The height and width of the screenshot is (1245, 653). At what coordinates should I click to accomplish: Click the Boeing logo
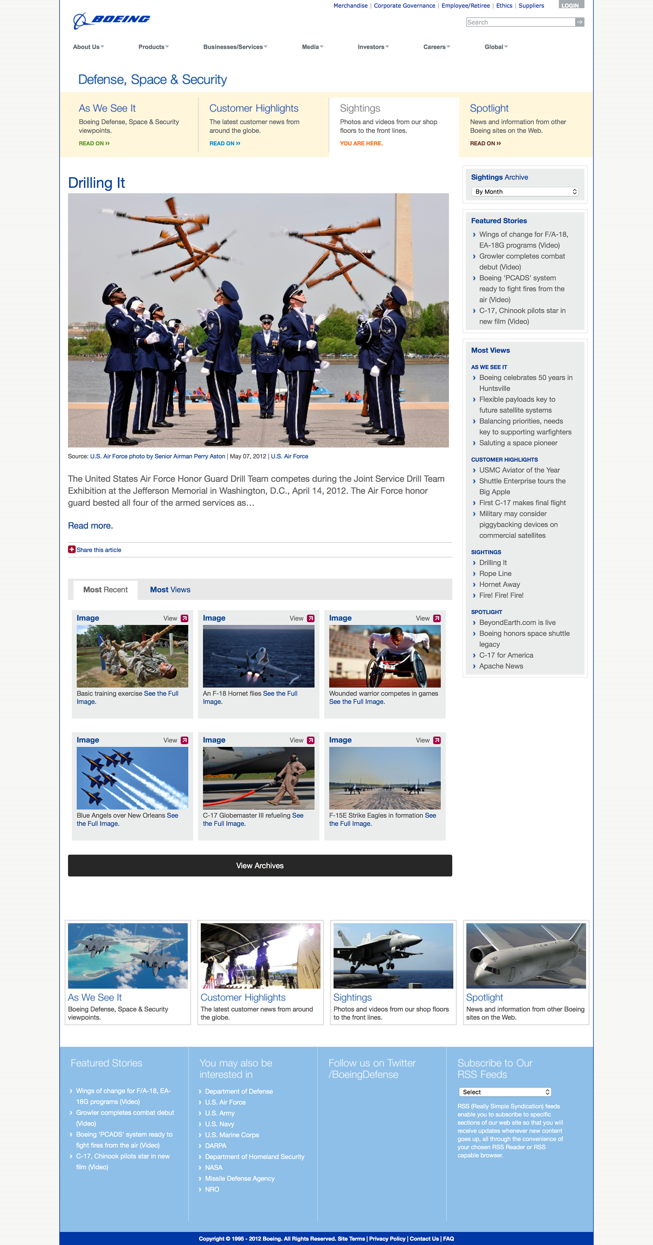(x=112, y=20)
